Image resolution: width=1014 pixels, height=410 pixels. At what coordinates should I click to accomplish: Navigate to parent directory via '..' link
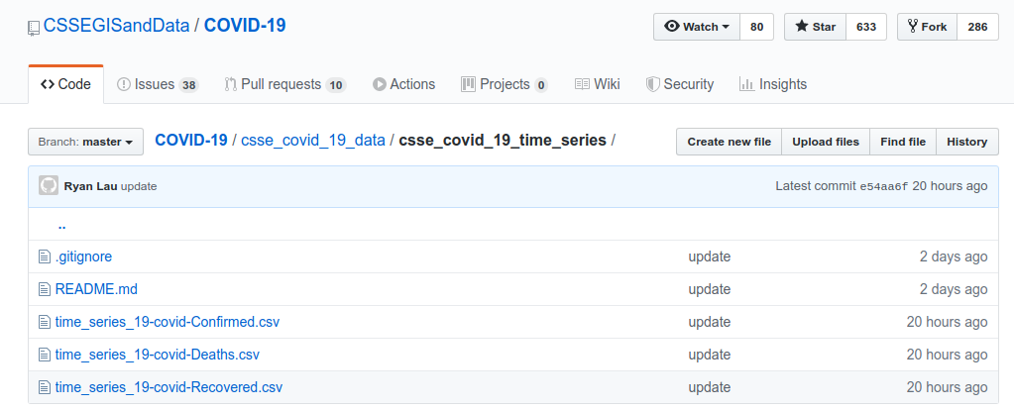tap(61, 224)
